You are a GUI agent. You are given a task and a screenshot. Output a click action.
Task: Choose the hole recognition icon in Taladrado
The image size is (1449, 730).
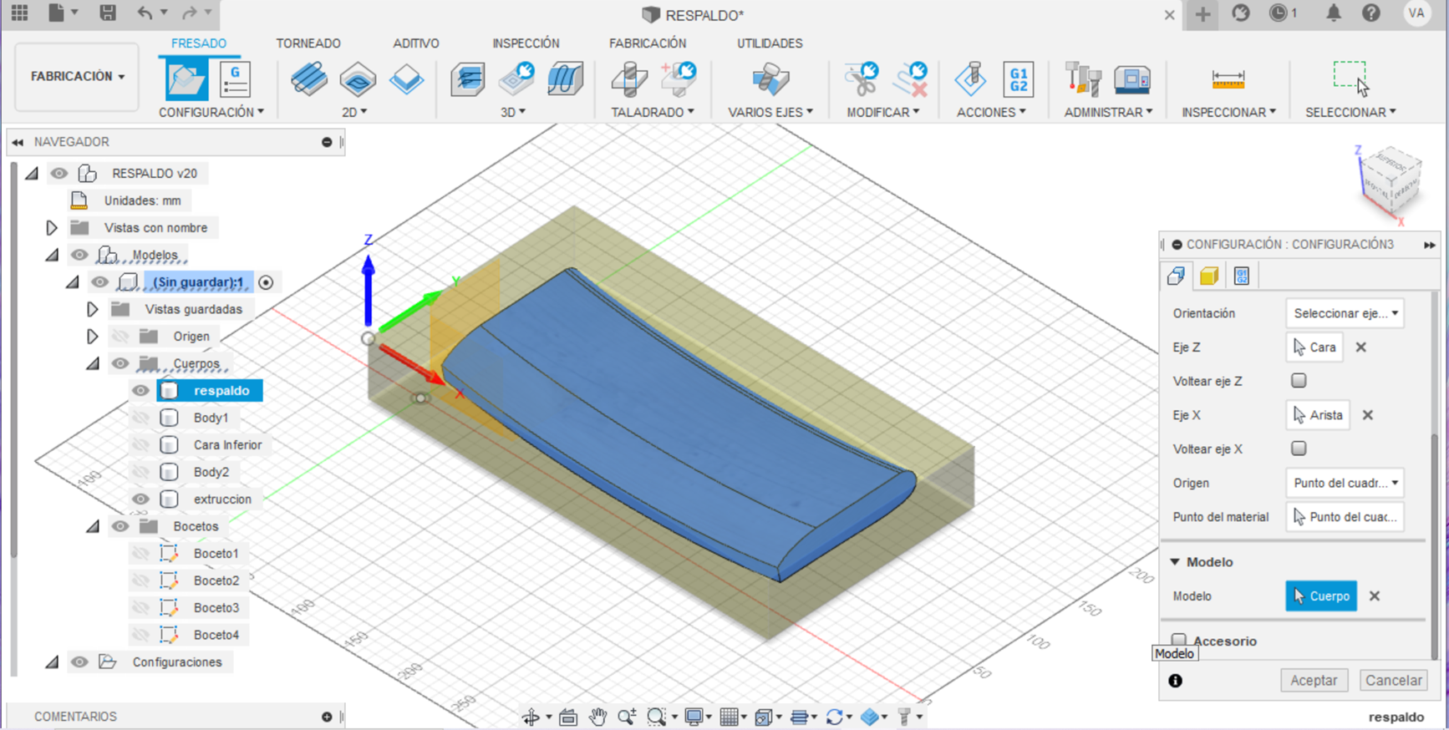point(679,79)
